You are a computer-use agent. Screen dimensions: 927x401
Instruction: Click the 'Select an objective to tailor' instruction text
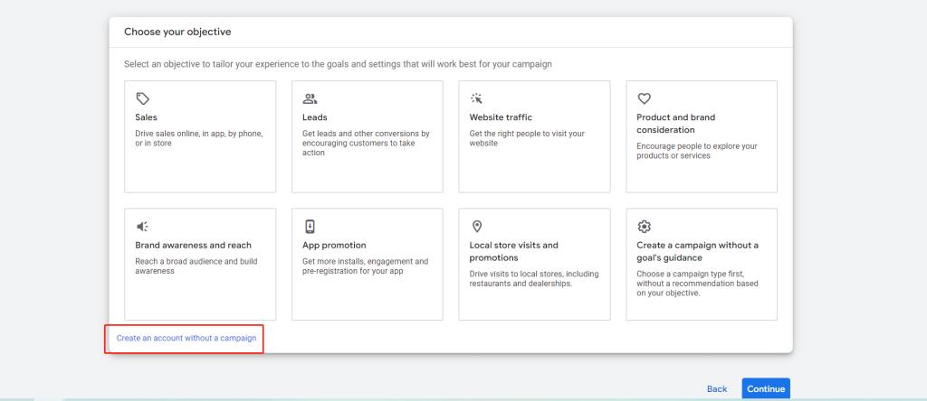tap(338, 64)
